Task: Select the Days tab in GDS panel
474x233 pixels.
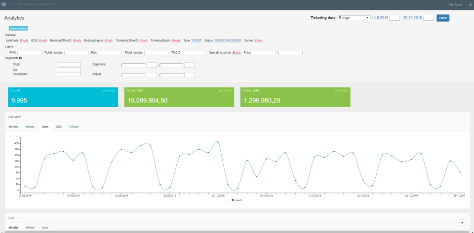Action: point(45,228)
